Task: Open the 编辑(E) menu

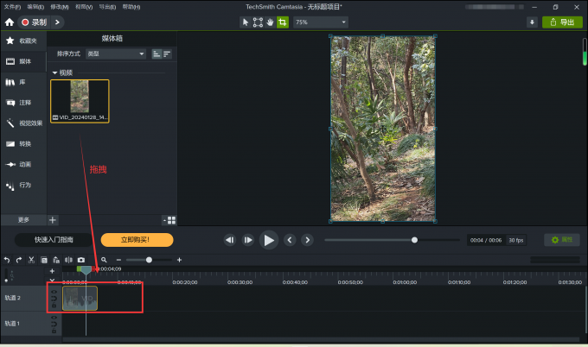Action: (35, 7)
